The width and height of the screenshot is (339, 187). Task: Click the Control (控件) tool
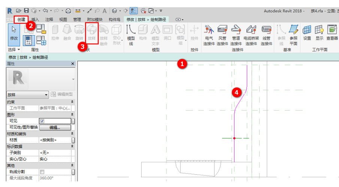[194, 33]
